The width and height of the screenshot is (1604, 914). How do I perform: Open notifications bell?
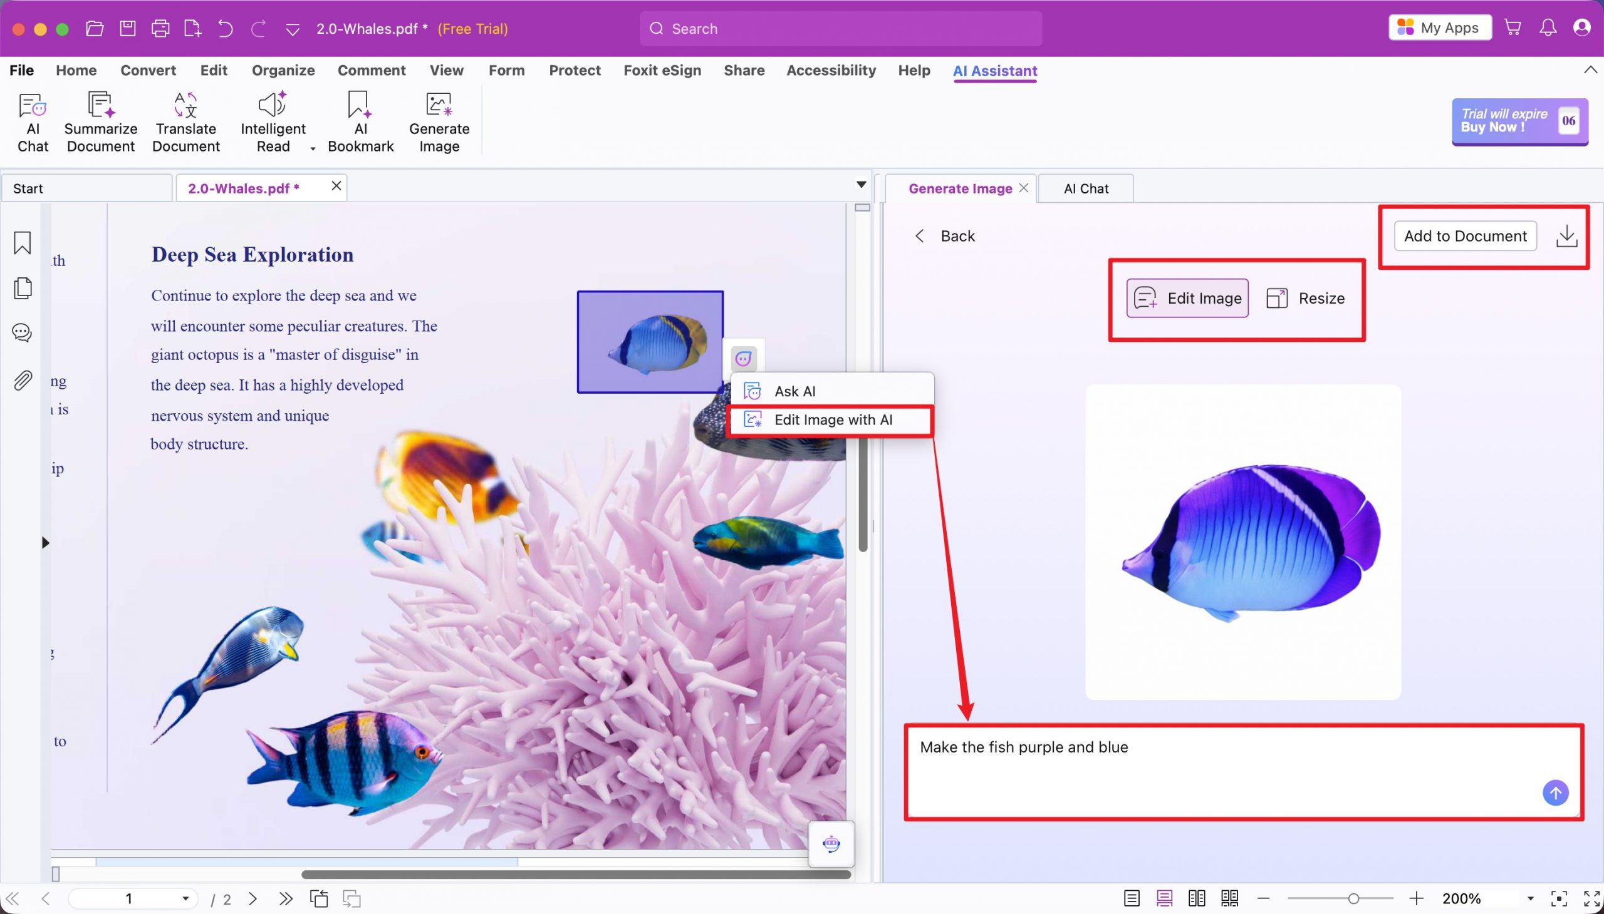coord(1548,28)
